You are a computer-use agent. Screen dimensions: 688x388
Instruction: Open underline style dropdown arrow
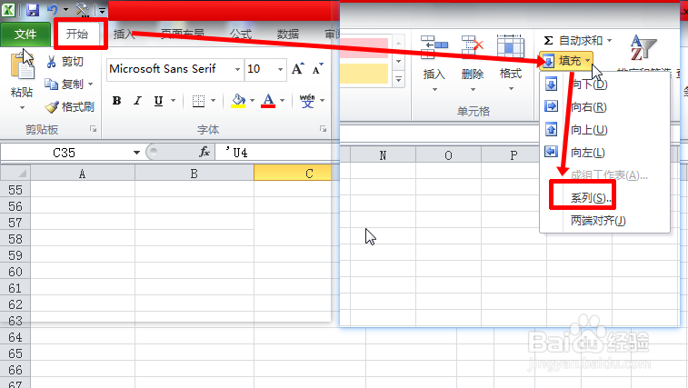pos(174,101)
